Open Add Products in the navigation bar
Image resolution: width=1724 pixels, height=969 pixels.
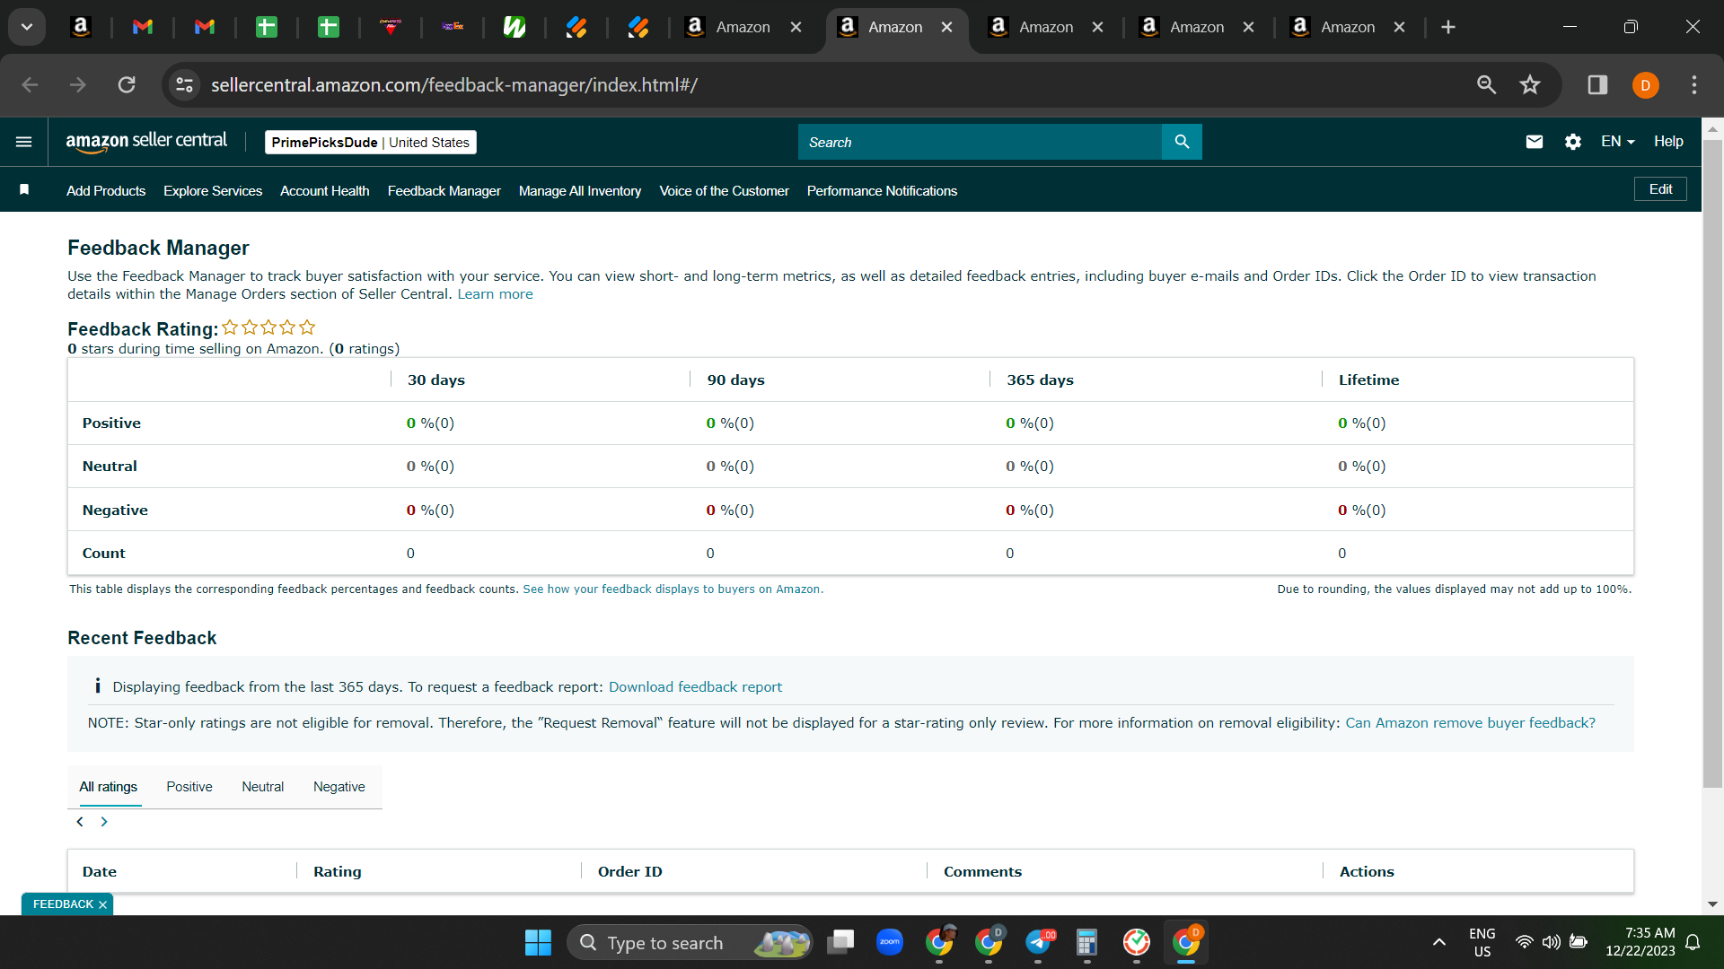(x=106, y=190)
